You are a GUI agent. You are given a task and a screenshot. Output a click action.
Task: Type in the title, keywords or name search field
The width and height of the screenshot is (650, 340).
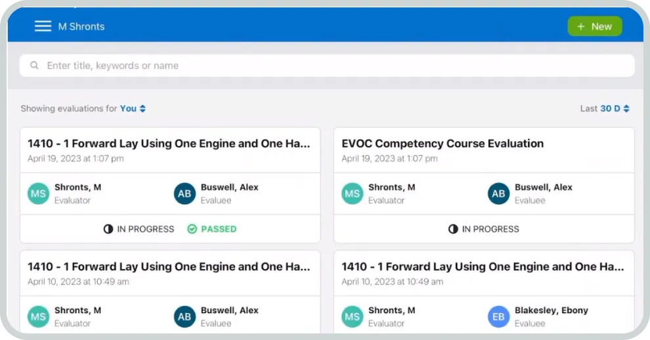[328, 66]
